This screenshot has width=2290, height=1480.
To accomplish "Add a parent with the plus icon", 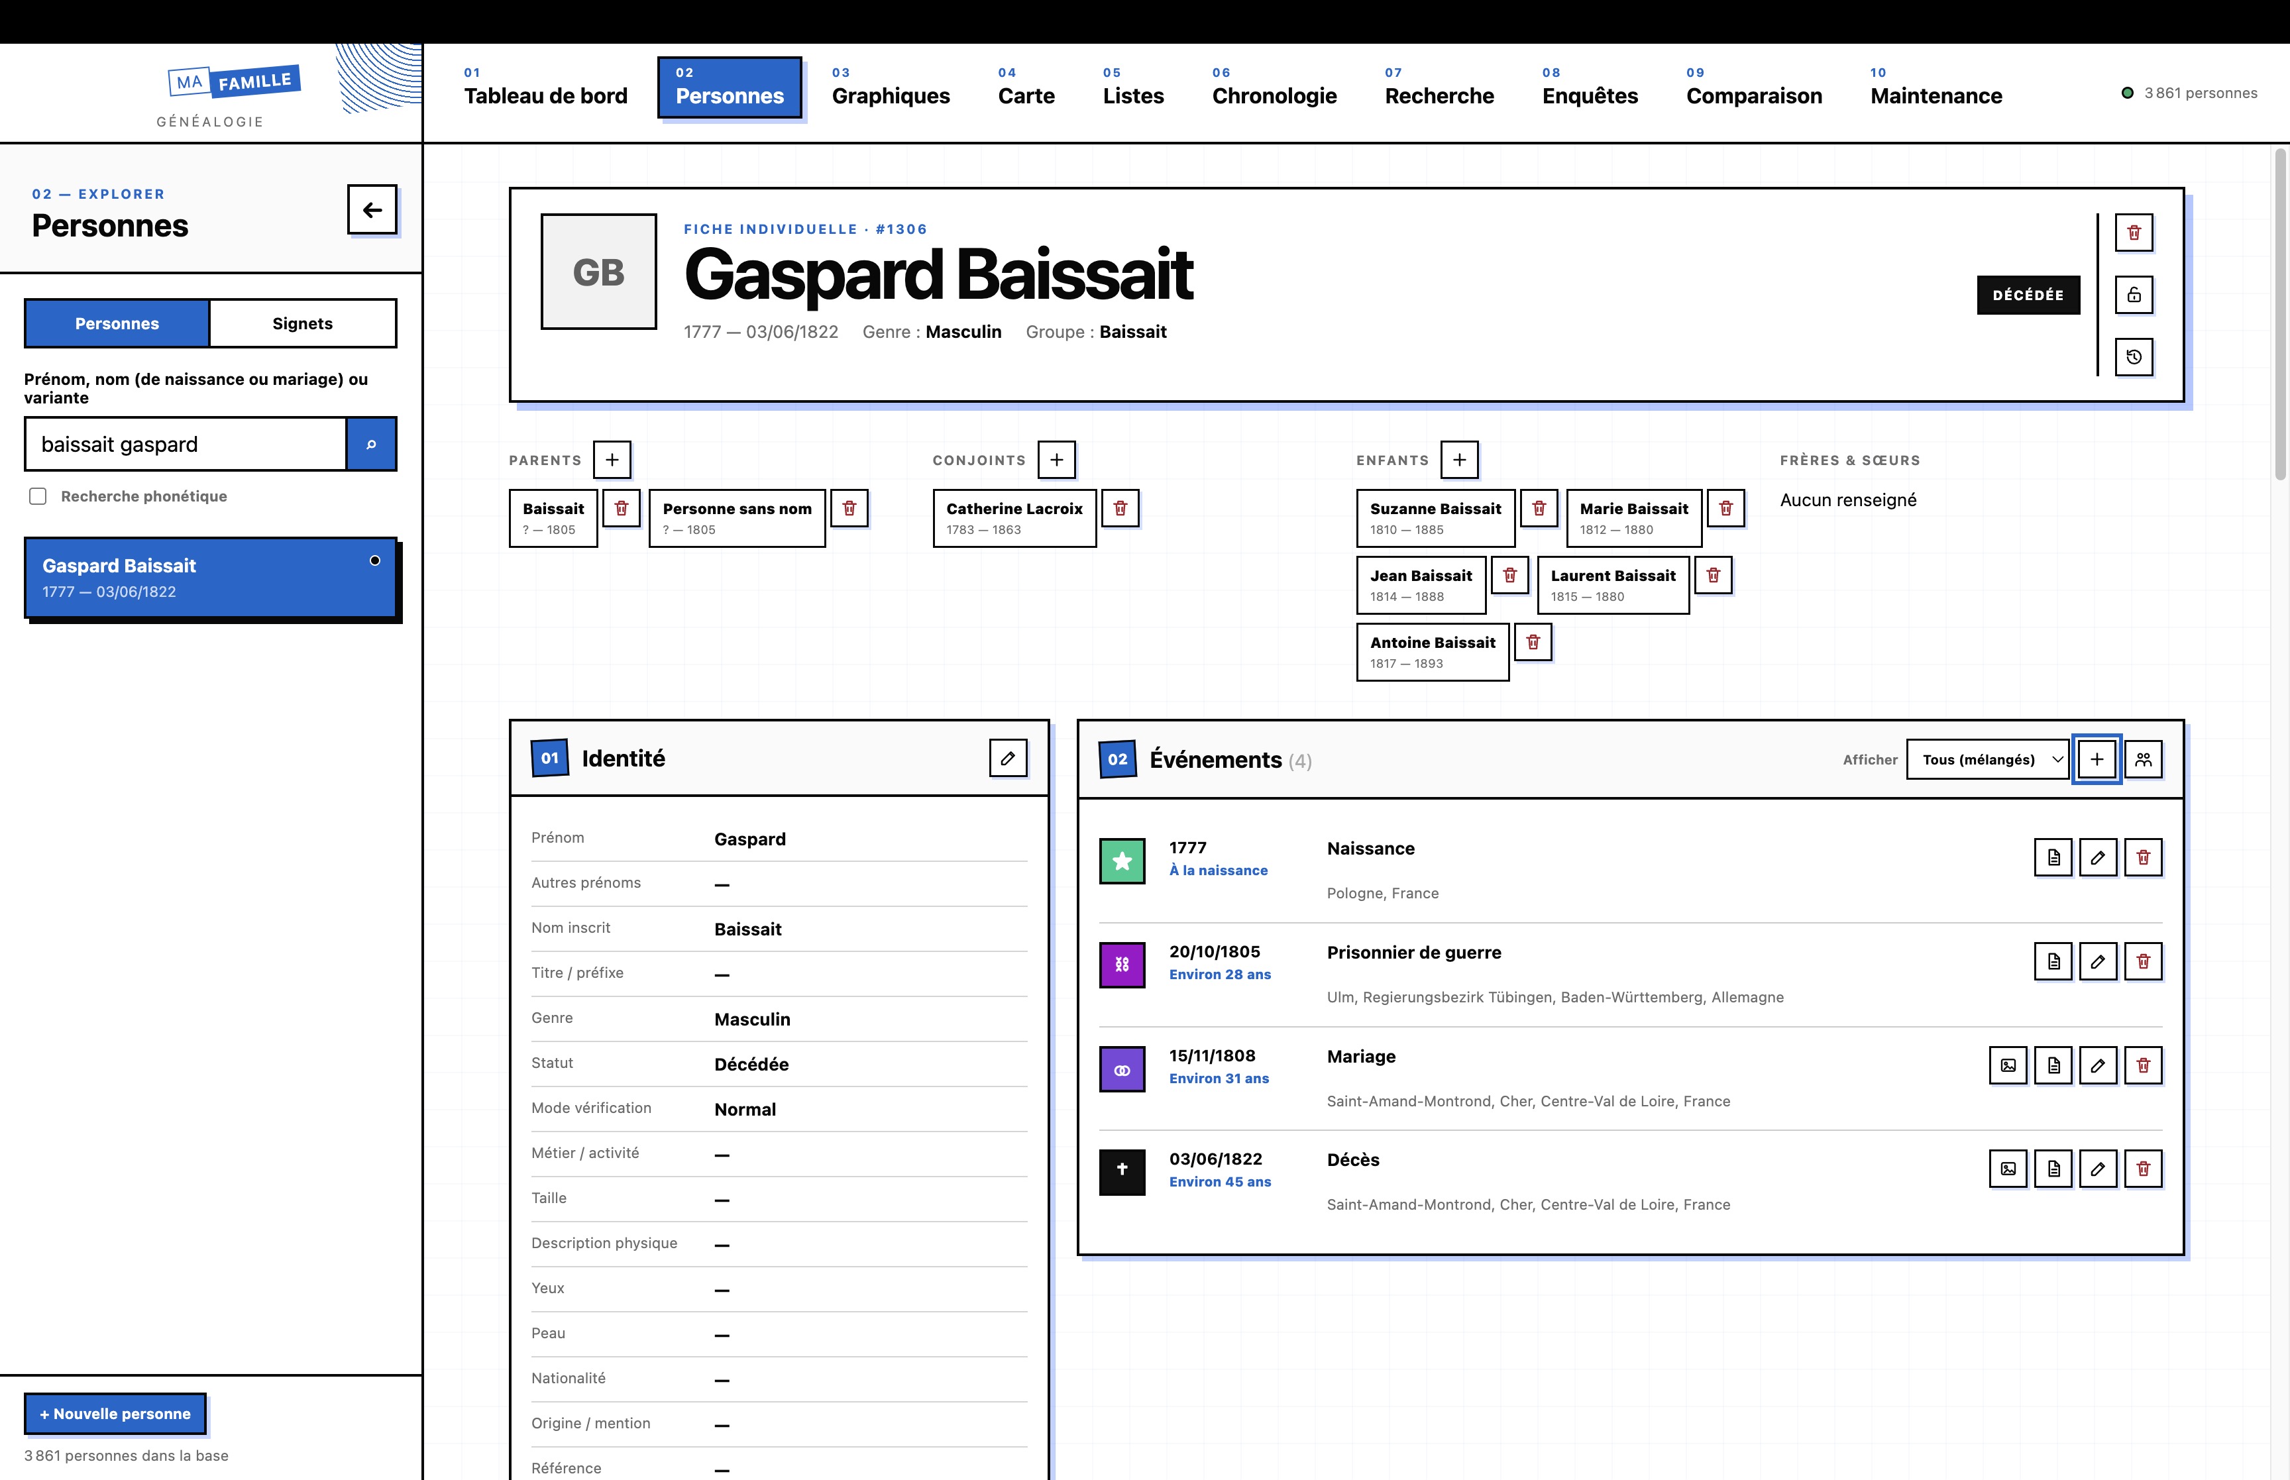I will [612, 459].
